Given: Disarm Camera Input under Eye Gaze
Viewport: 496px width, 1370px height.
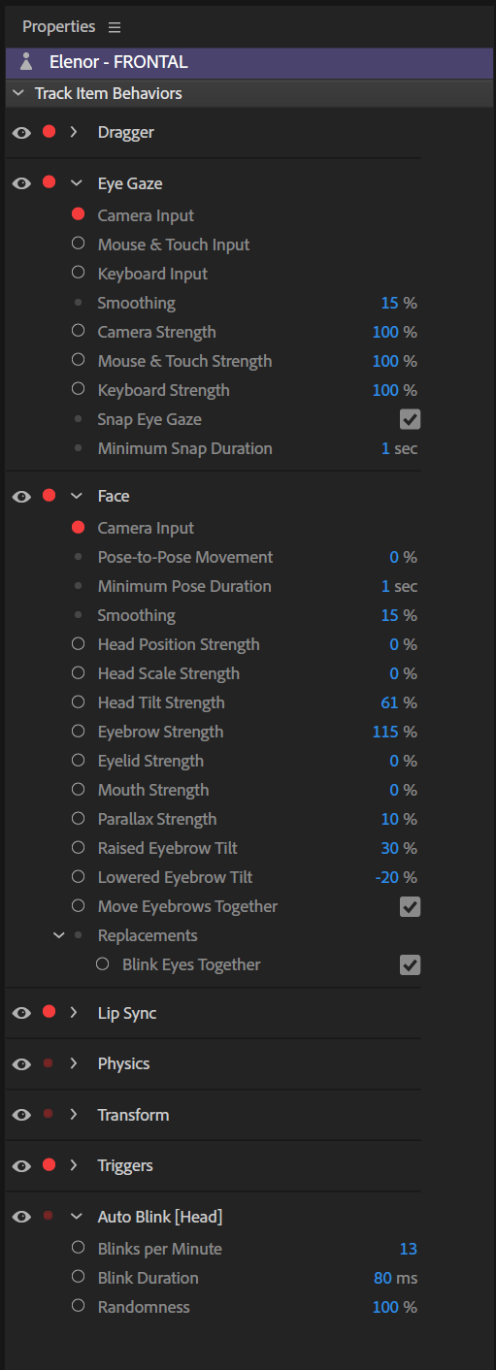Looking at the screenshot, I should (x=78, y=215).
